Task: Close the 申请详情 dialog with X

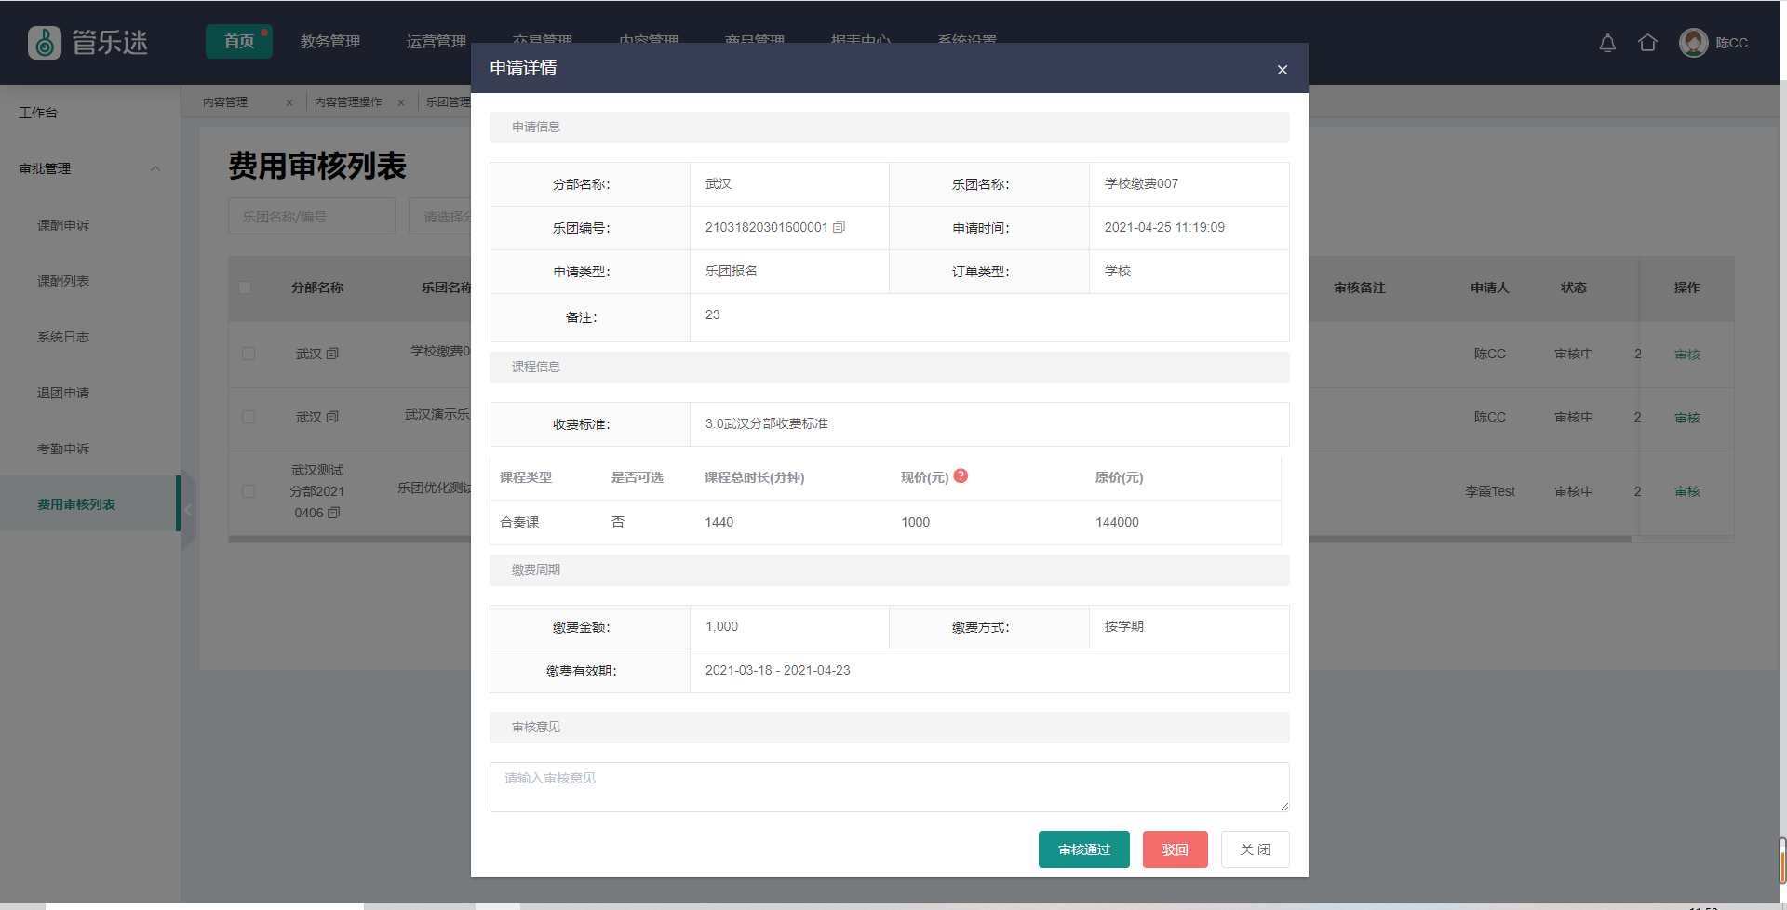Action: pyautogui.click(x=1282, y=70)
